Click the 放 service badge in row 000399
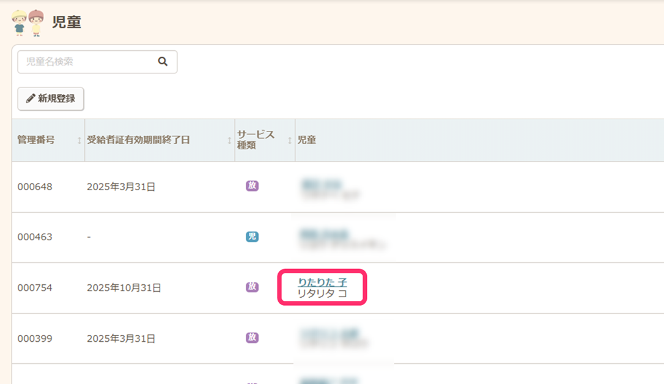The height and width of the screenshot is (384, 664). (x=252, y=338)
